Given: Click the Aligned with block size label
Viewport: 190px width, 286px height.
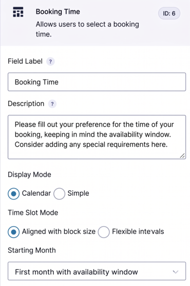Looking at the screenshot, I should tap(59, 232).
